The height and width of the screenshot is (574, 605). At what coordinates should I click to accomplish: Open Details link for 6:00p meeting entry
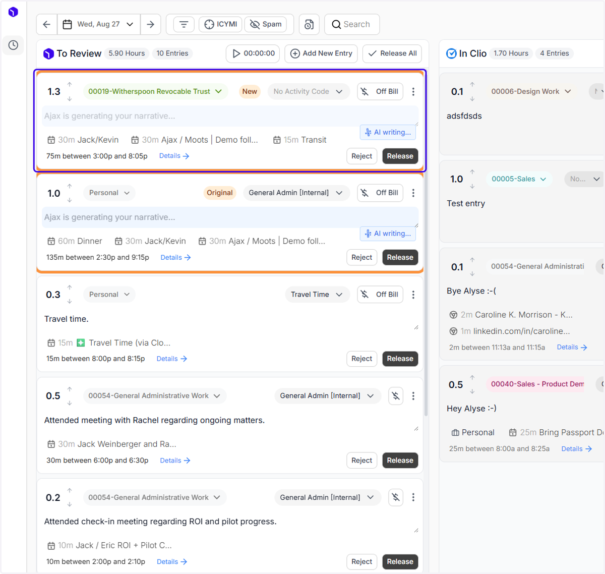coord(175,461)
